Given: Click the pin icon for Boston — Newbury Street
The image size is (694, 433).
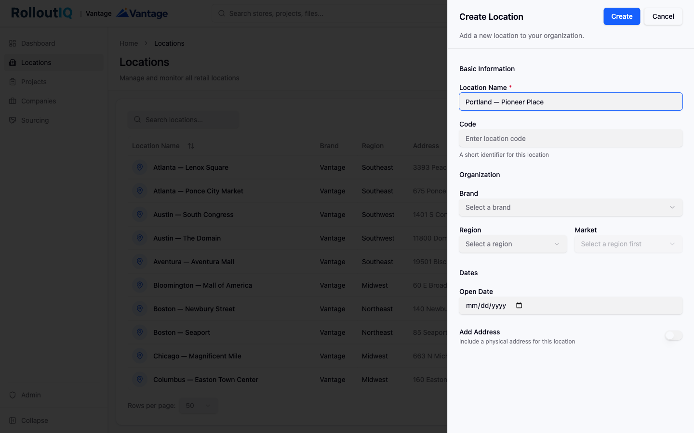Looking at the screenshot, I should coord(140,309).
